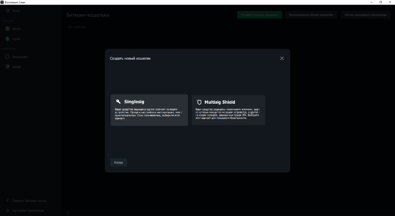Screen dimensions: 395x216
Task: Open the Blockstream device entry in sidebar
Action: point(17,57)
